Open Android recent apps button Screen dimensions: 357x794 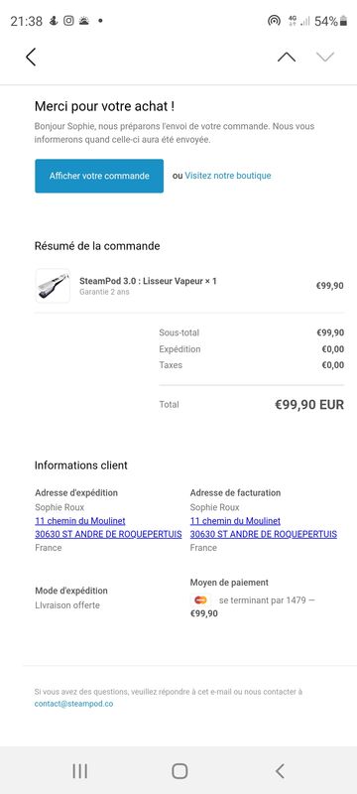[80, 771]
